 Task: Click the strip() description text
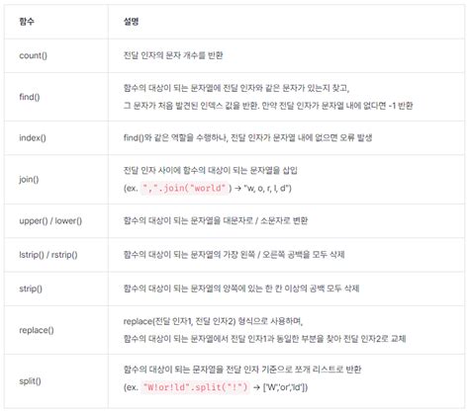coord(241,288)
